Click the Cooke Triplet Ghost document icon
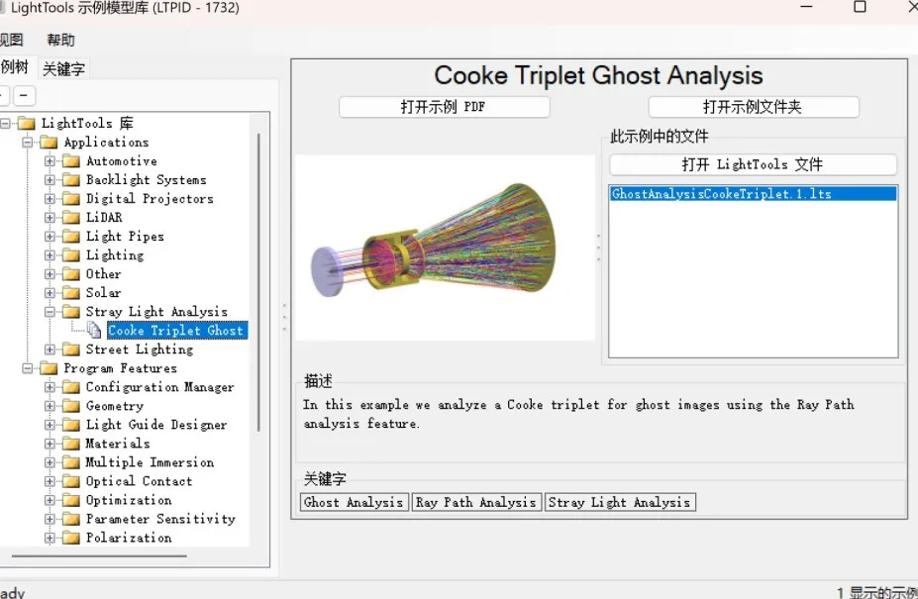This screenshot has width=918, height=599. pyautogui.click(x=93, y=331)
